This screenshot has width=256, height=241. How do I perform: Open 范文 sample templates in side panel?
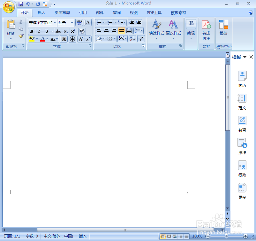click(242, 102)
